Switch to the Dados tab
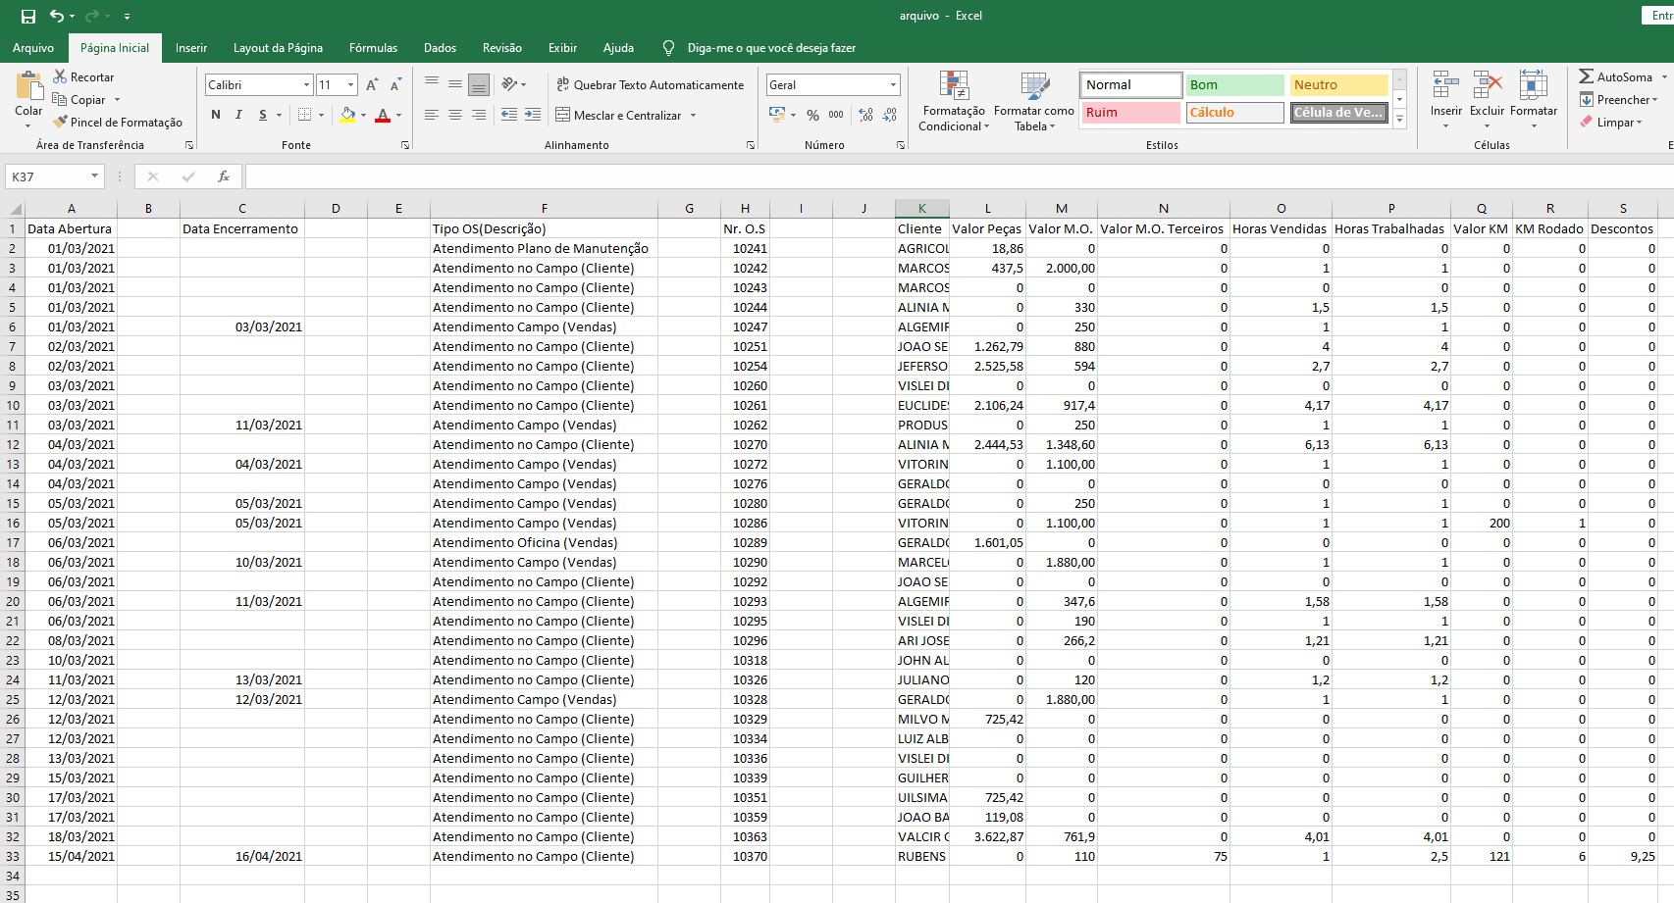The width and height of the screenshot is (1674, 903). tap(440, 47)
